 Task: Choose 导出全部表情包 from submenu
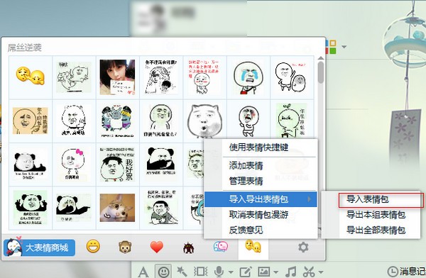click(376, 230)
